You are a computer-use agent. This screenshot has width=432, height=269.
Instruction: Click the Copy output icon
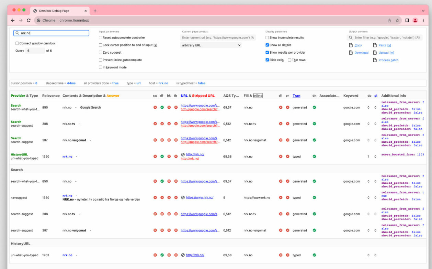click(x=351, y=45)
